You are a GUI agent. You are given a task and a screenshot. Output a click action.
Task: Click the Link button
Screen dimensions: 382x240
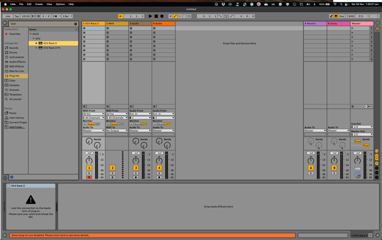coord(8,16)
